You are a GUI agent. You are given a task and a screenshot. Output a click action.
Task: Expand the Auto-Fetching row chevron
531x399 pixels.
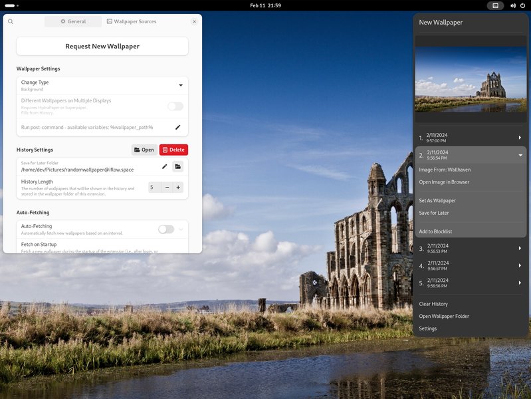(x=181, y=229)
